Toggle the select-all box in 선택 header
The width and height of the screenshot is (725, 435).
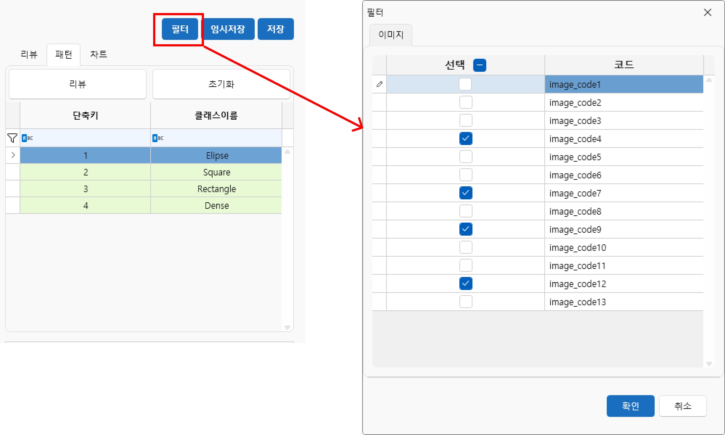[x=479, y=65]
